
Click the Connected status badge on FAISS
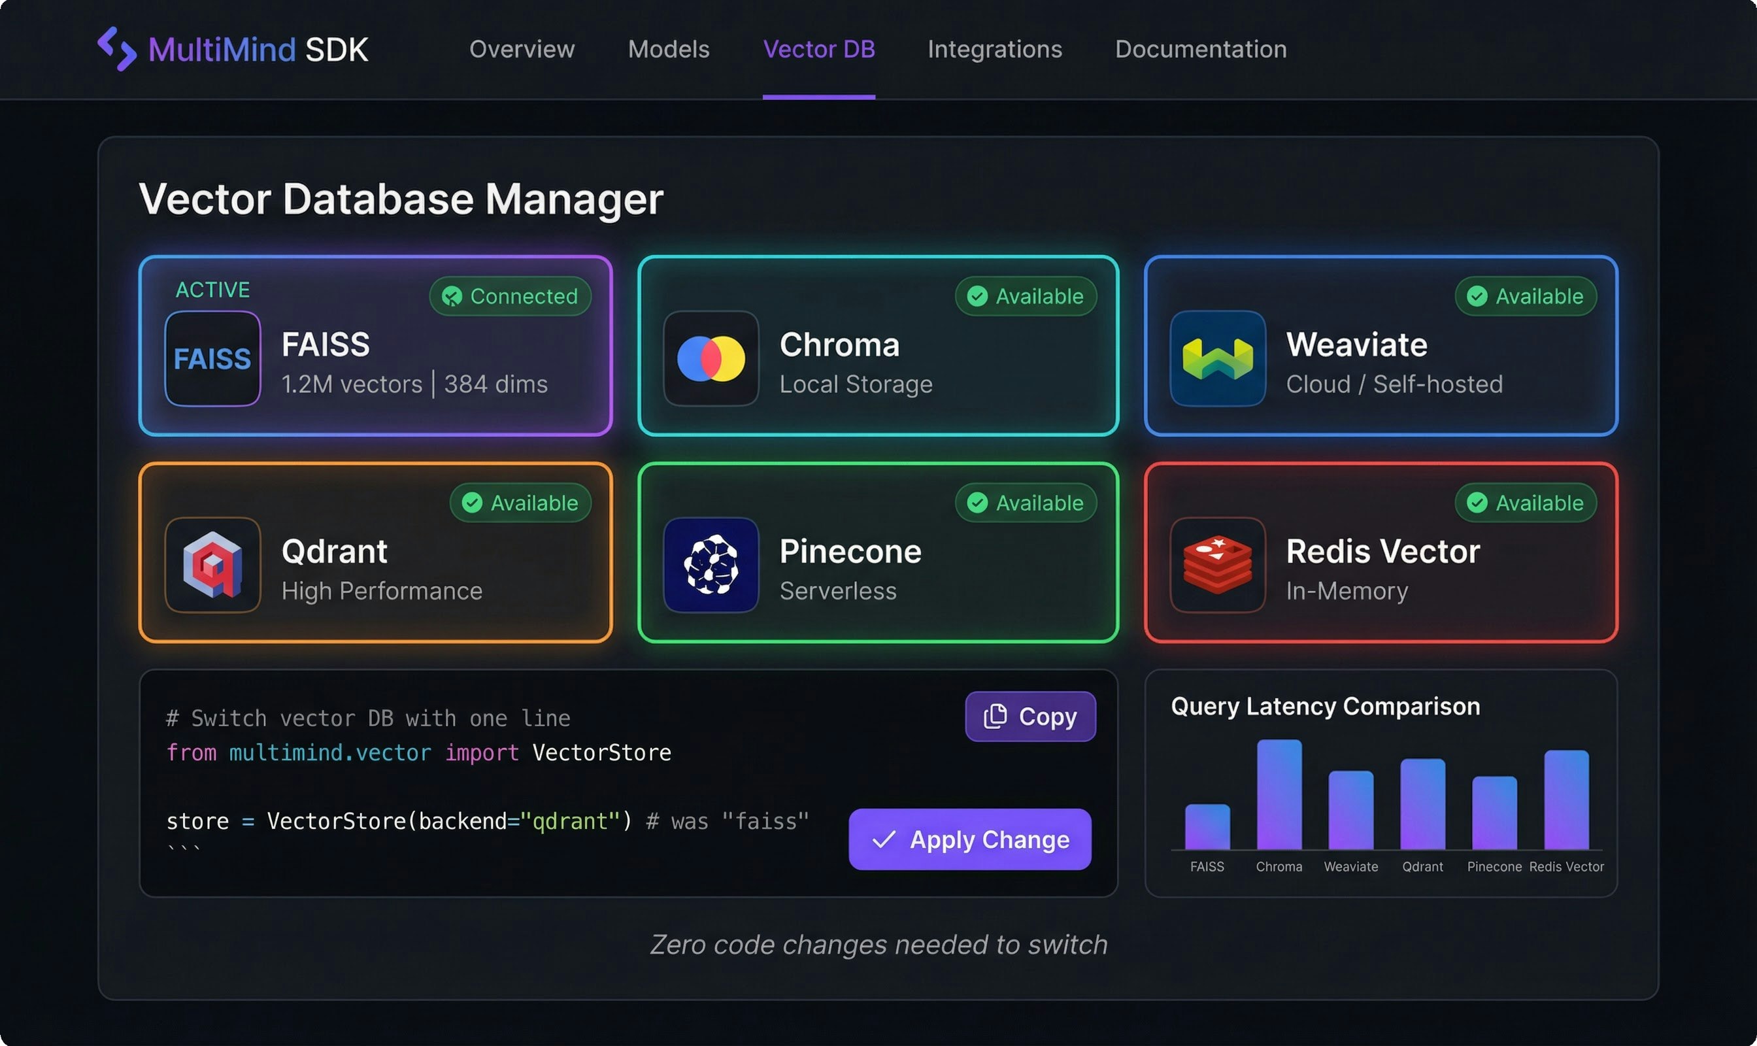coord(510,296)
